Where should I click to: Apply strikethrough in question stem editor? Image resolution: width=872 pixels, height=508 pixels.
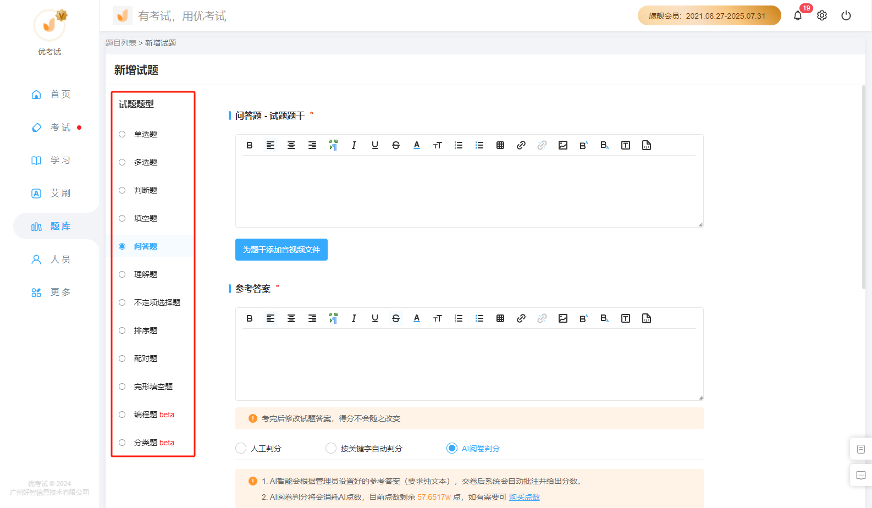(x=396, y=145)
